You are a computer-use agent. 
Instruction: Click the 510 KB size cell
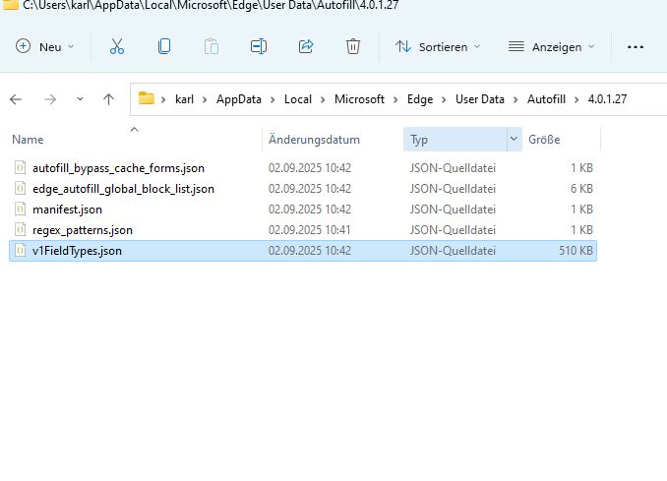pos(576,251)
